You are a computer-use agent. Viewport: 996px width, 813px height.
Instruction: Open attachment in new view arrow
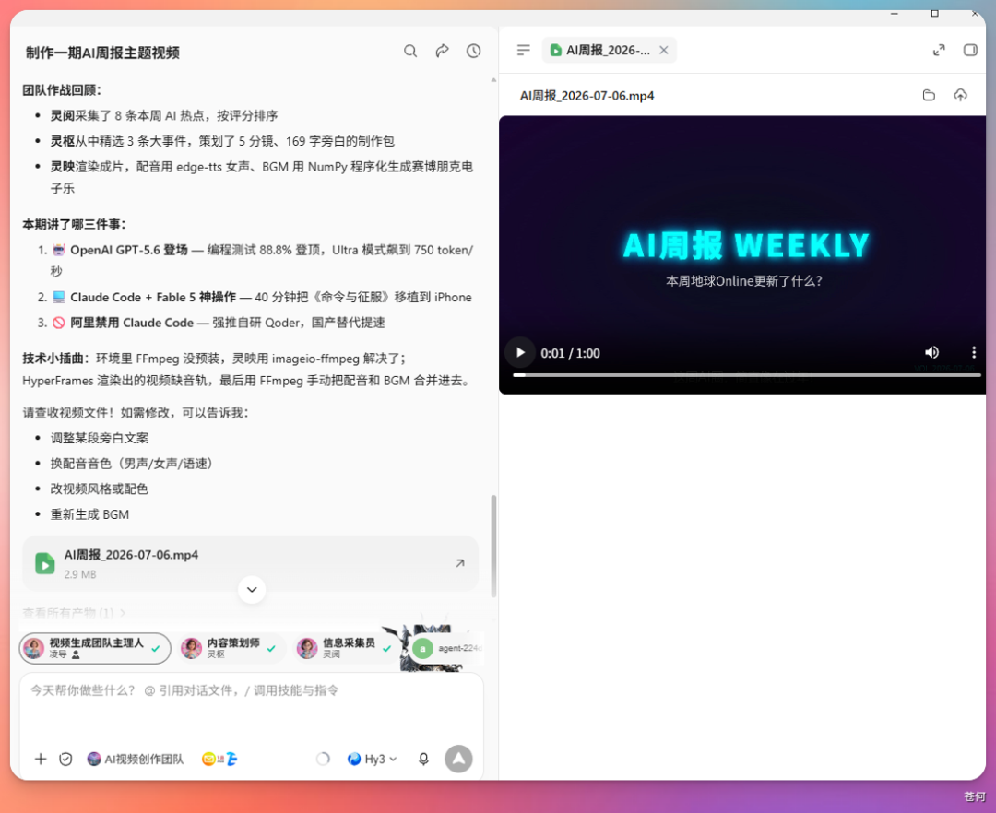[x=460, y=563]
